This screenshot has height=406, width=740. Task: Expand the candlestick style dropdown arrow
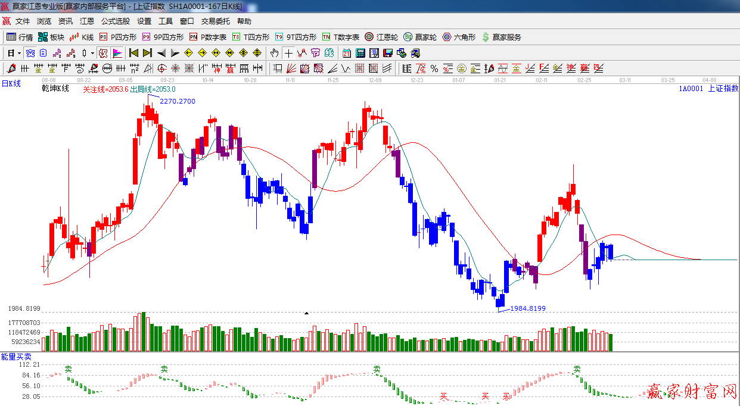(93, 53)
